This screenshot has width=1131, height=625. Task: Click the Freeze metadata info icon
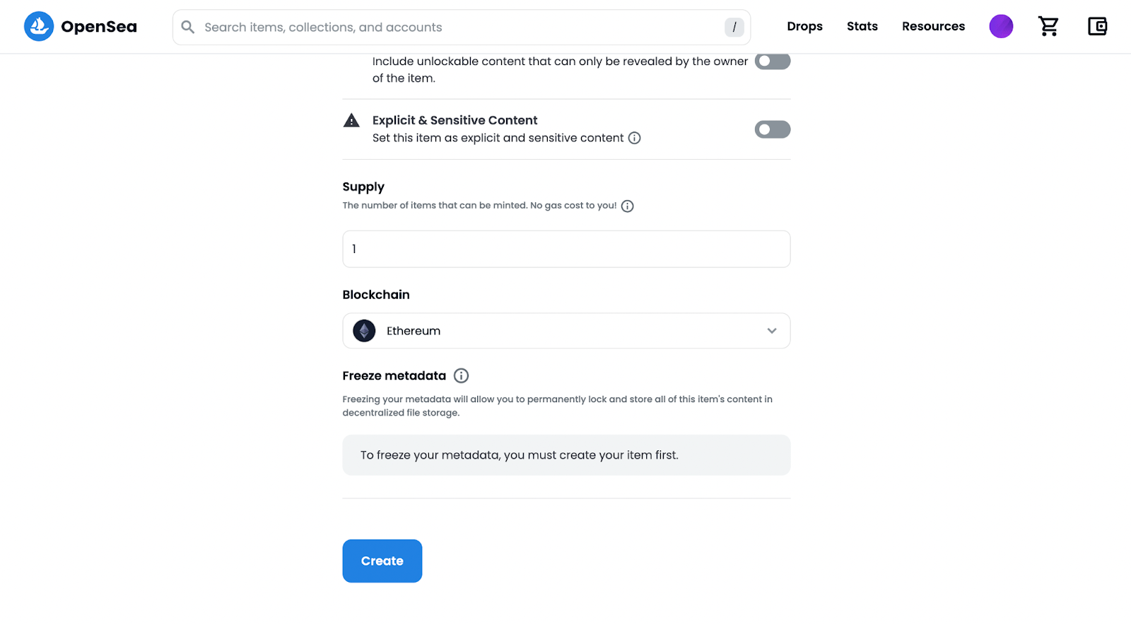pos(461,375)
